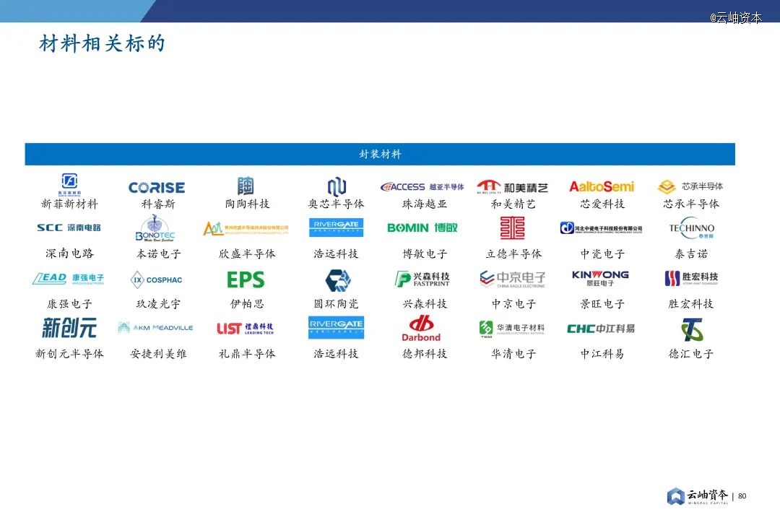Select the LIST 礼鼎科技 logo
The image size is (780, 520).
pos(246,329)
